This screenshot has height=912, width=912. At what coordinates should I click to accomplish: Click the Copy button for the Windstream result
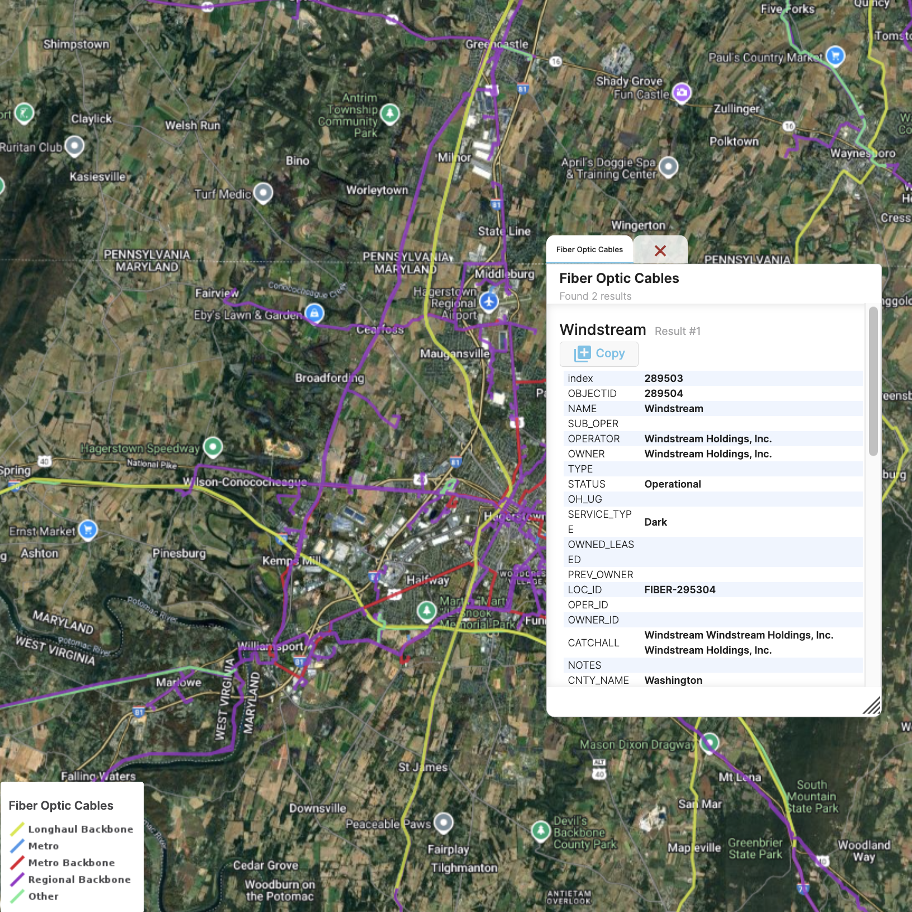[x=599, y=353]
